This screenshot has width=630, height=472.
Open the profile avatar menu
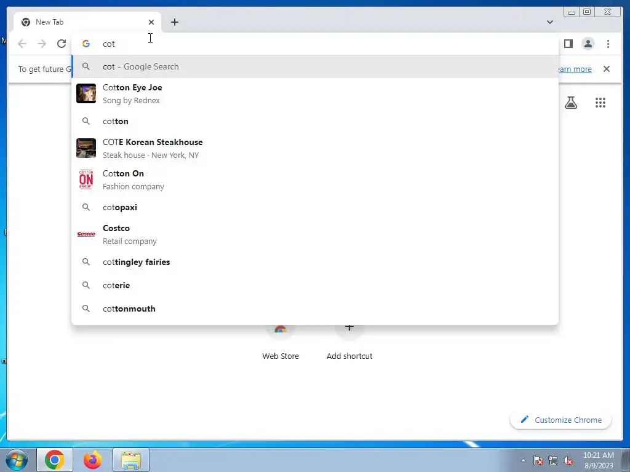coord(588,44)
